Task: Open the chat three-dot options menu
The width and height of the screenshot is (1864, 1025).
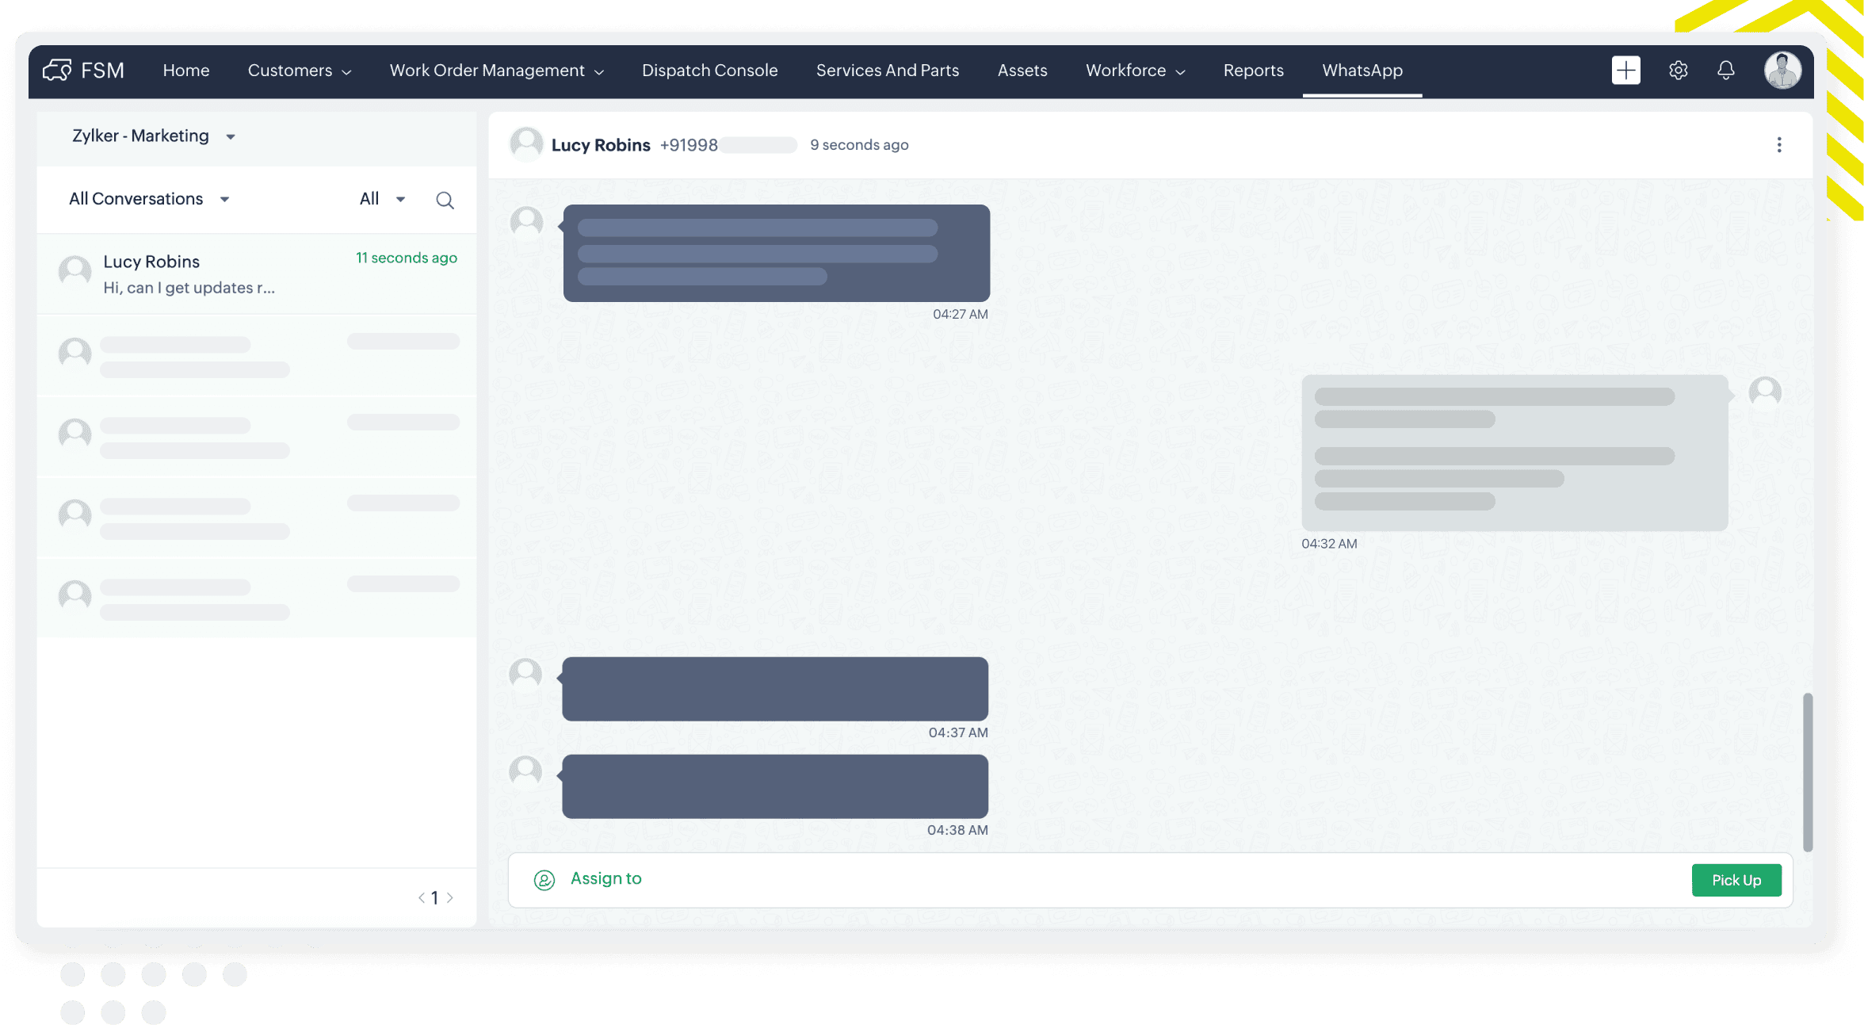Action: pos(1778,144)
